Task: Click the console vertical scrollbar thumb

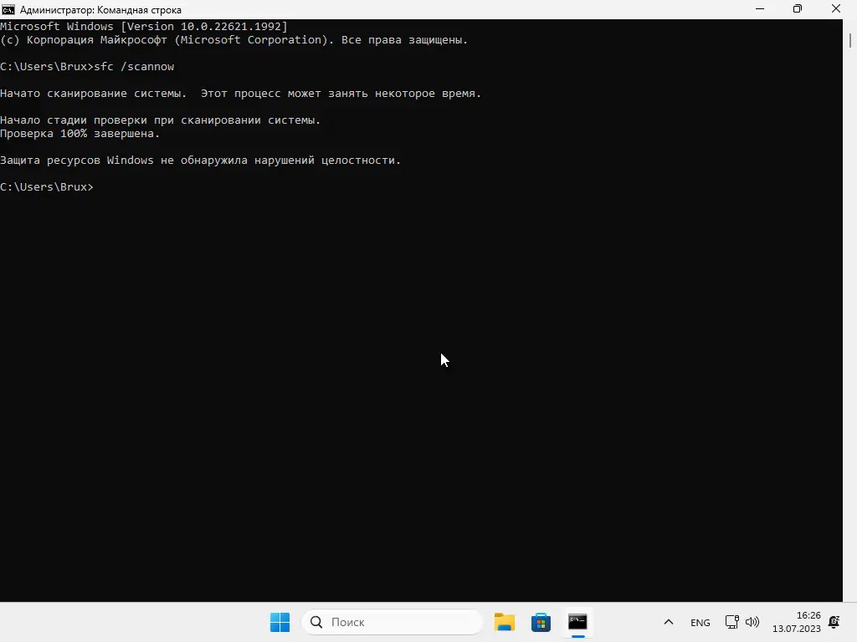Action: tap(850, 40)
